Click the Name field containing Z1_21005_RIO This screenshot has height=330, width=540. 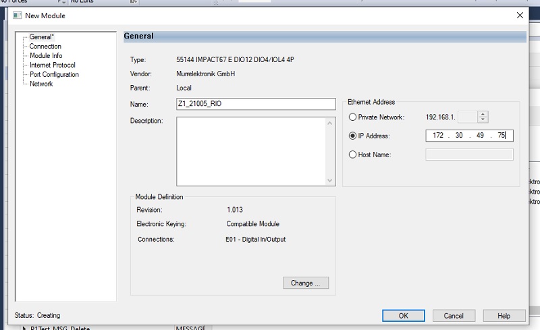click(256, 104)
